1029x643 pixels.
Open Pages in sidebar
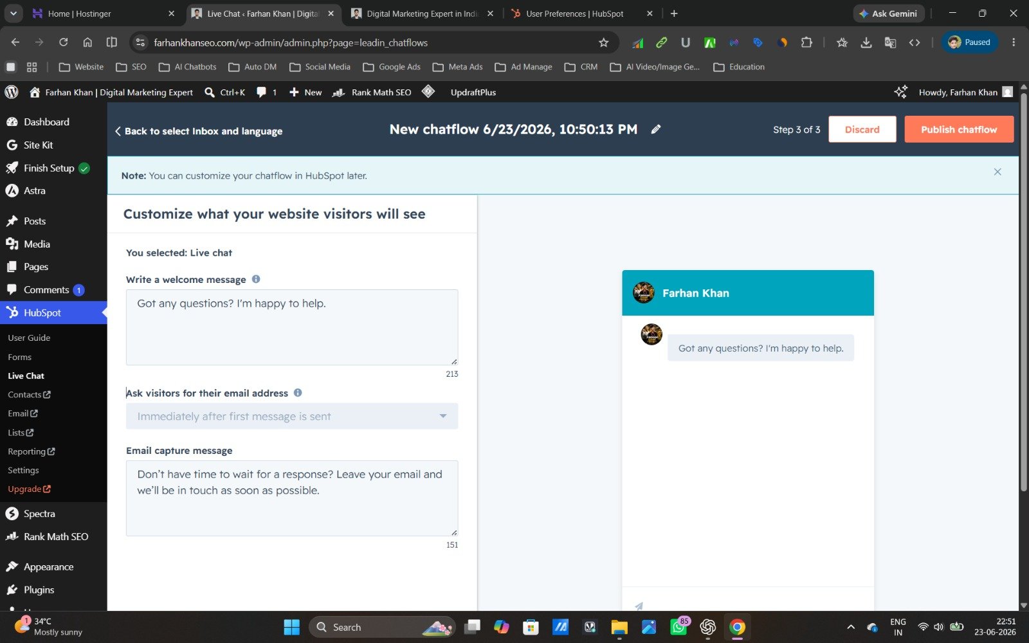click(53, 266)
